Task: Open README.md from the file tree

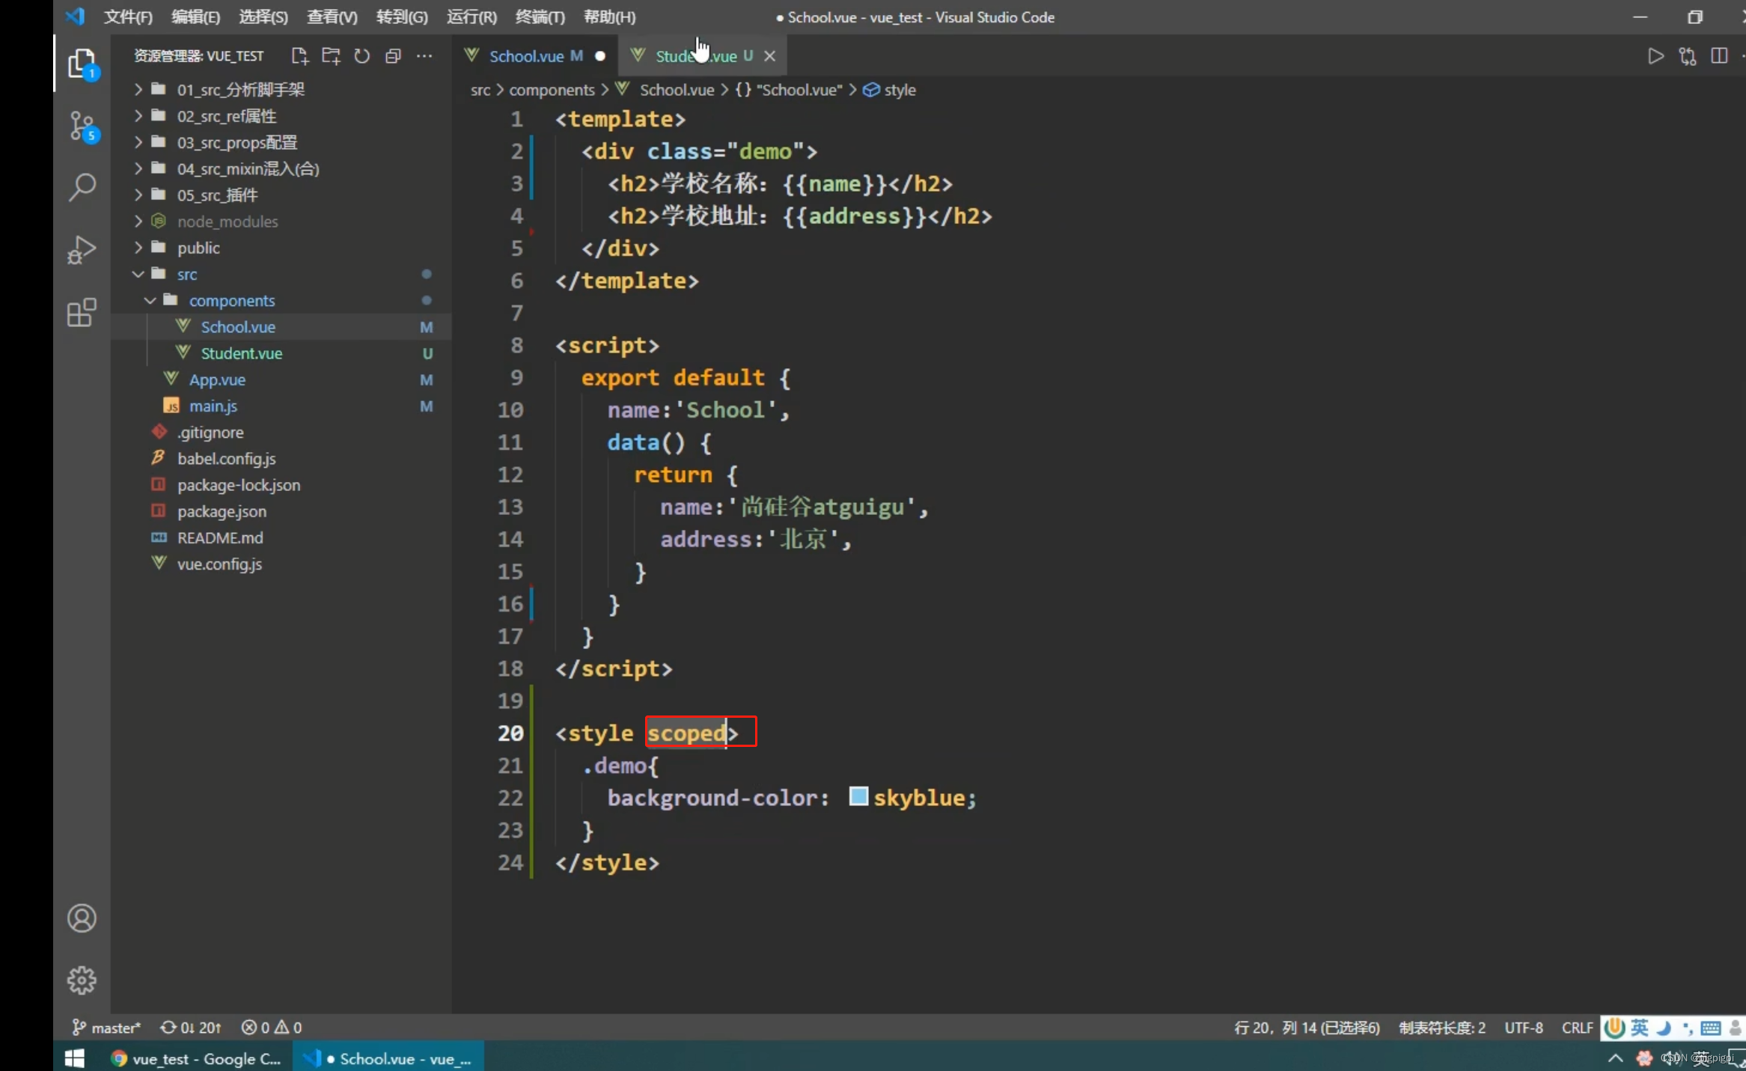Action: pyautogui.click(x=281, y=537)
